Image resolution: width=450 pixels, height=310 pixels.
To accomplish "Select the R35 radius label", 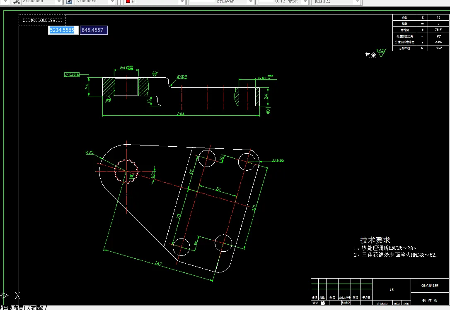I will pos(89,152).
